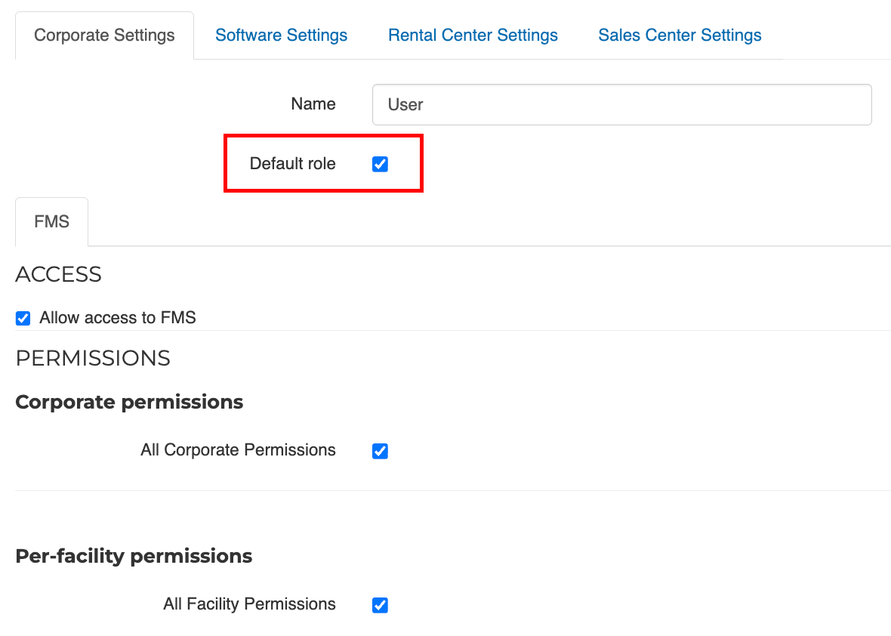Focus the Name input field
This screenshot has width=891, height=636.
click(x=621, y=104)
